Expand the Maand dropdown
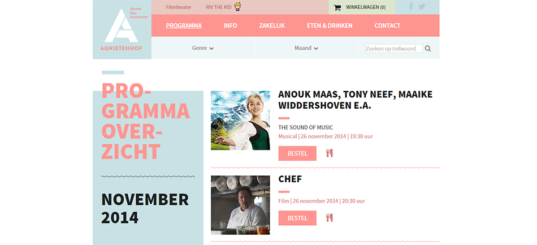The height and width of the screenshot is (245, 537). tap(306, 48)
